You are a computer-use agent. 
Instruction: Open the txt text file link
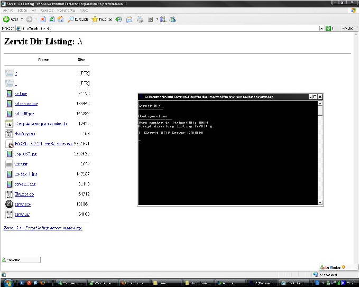click(21, 164)
